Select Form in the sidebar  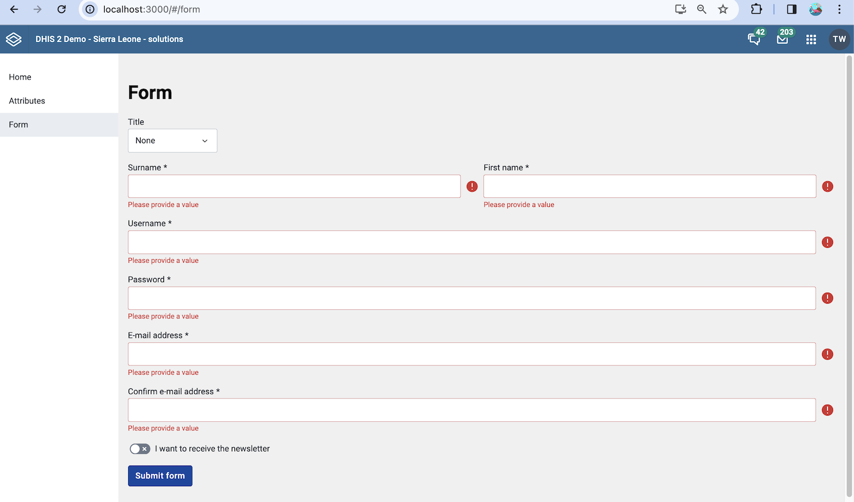click(59, 125)
